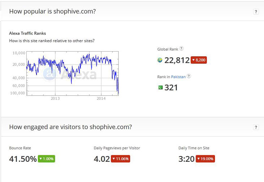This screenshot has width=264, height=182.
Task: Open the Pakistan country link
Action: (178, 76)
